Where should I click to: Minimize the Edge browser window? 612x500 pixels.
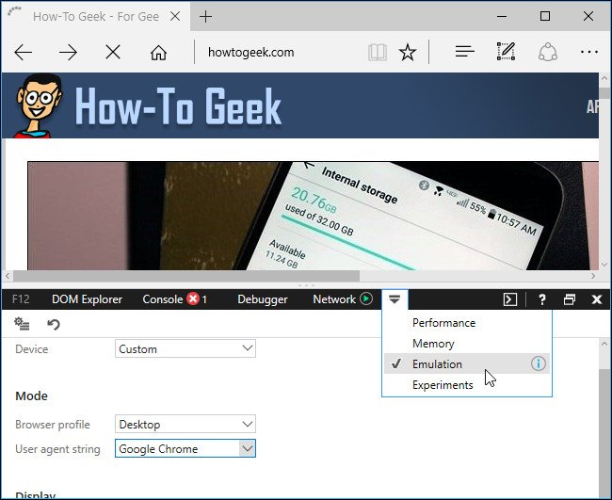(x=502, y=16)
